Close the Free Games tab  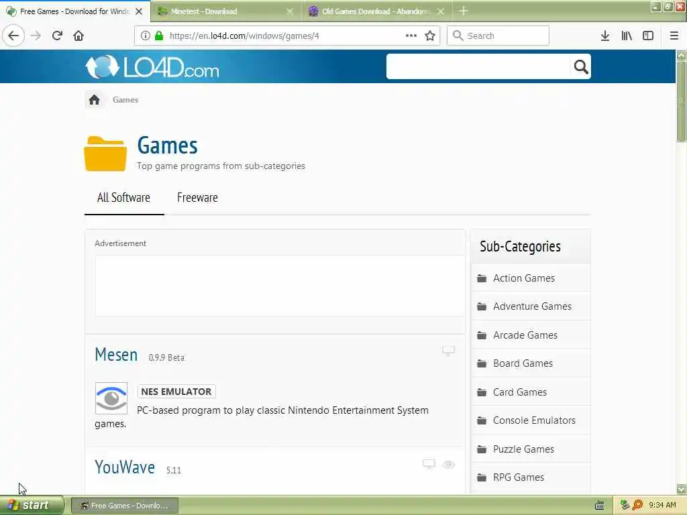[x=139, y=11]
